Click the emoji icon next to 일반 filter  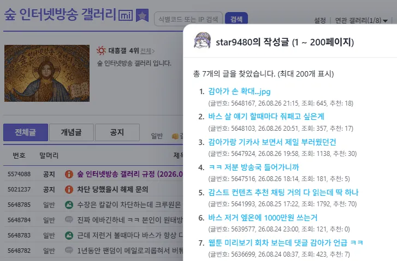coord(175,136)
